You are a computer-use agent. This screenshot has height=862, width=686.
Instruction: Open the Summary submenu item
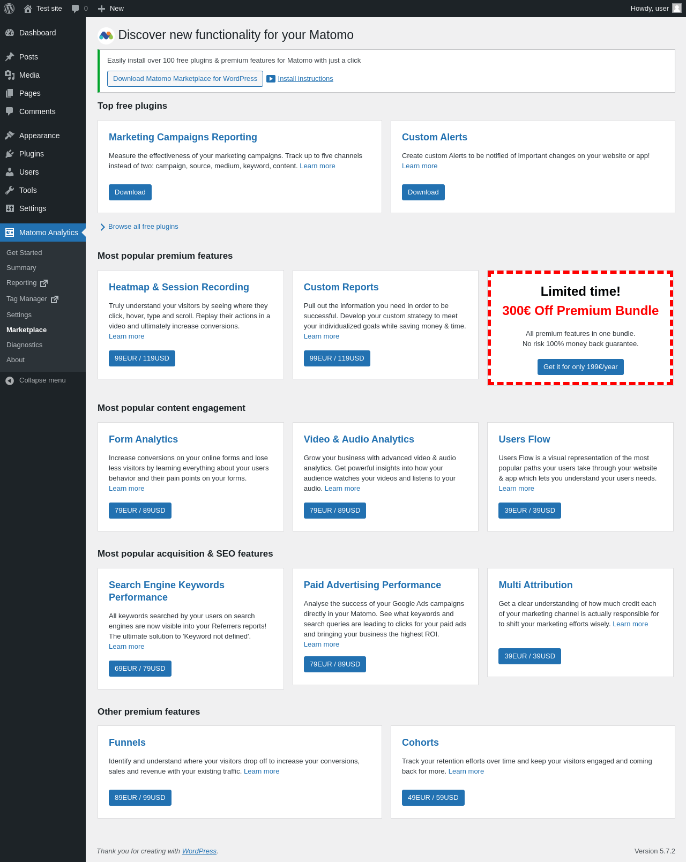21,268
